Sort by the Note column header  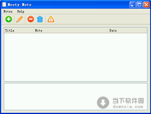(x=71, y=30)
